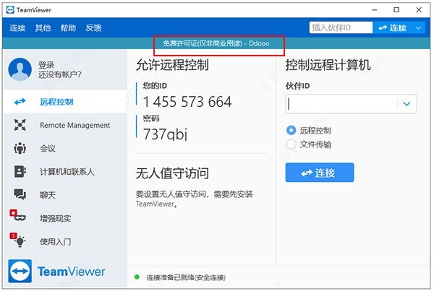Click the large blue 连接 button
Viewport: 434px width, 291px height.
tap(320, 173)
